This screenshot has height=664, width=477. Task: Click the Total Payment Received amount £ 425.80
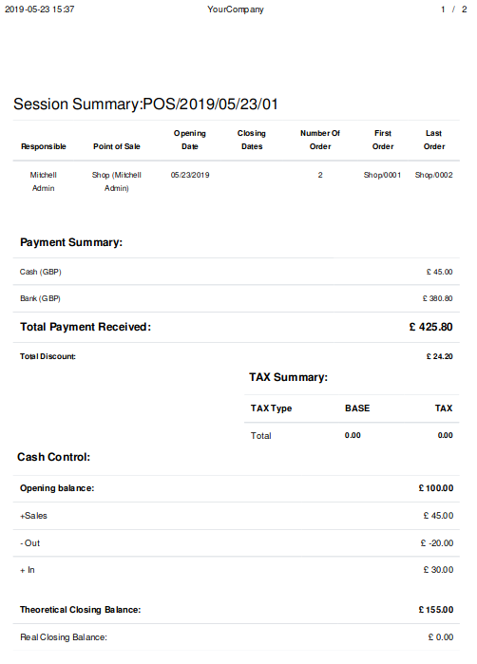point(430,327)
